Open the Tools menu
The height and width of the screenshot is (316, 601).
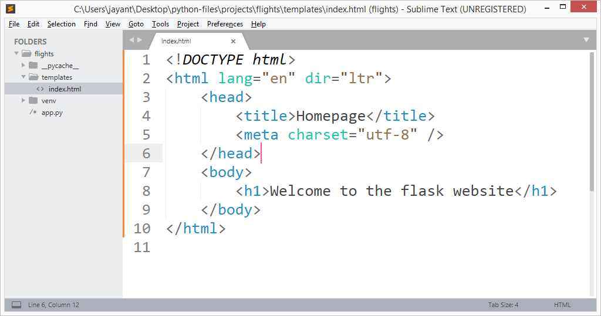(160, 24)
